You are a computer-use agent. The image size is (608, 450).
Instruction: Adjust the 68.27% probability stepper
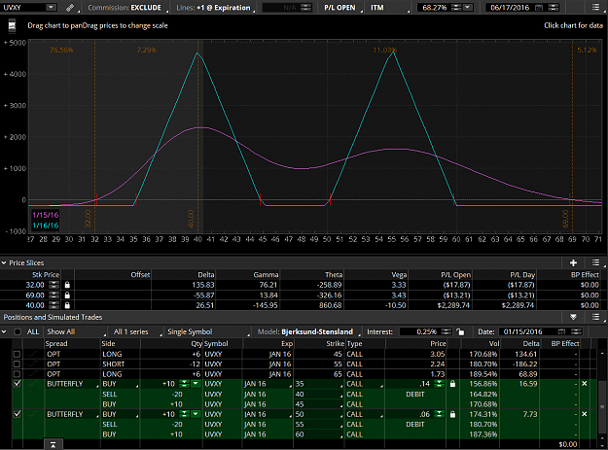456,8
